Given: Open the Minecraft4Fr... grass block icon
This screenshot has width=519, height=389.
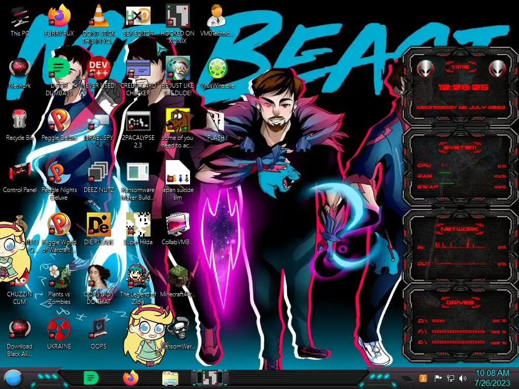Looking at the screenshot, I should (178, 282).
